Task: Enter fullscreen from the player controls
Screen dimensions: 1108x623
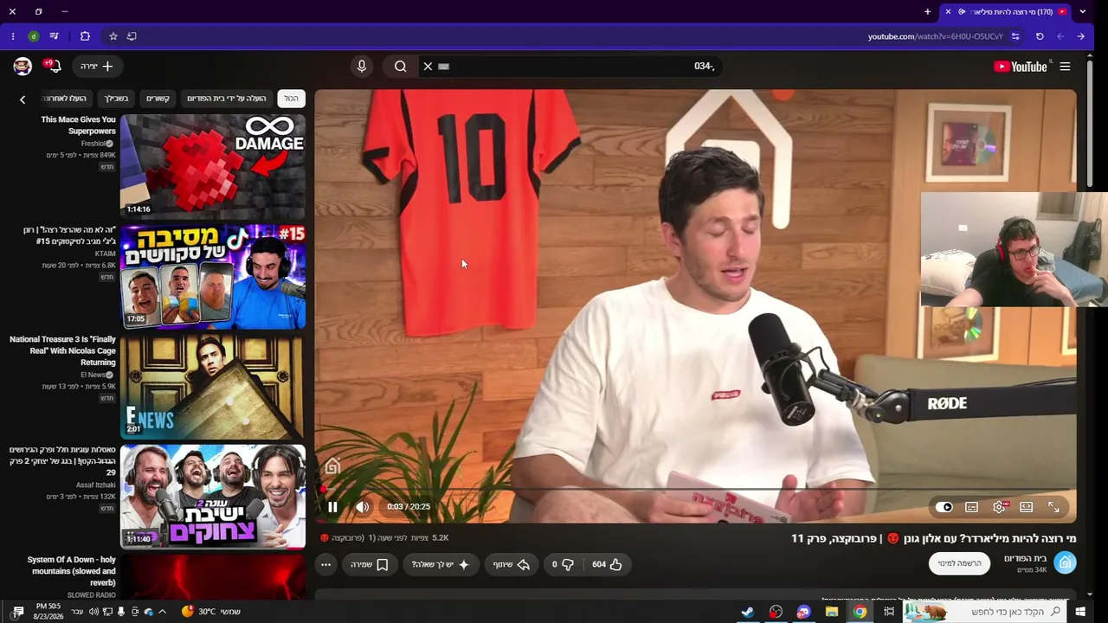Action: click(x=1053, y=507)
